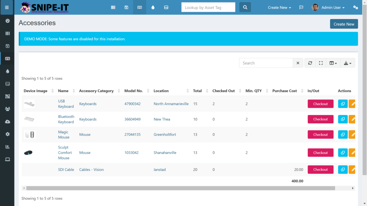Open the Admin User account menu
This screenshot has width=367, height=206.
(328, 7)
